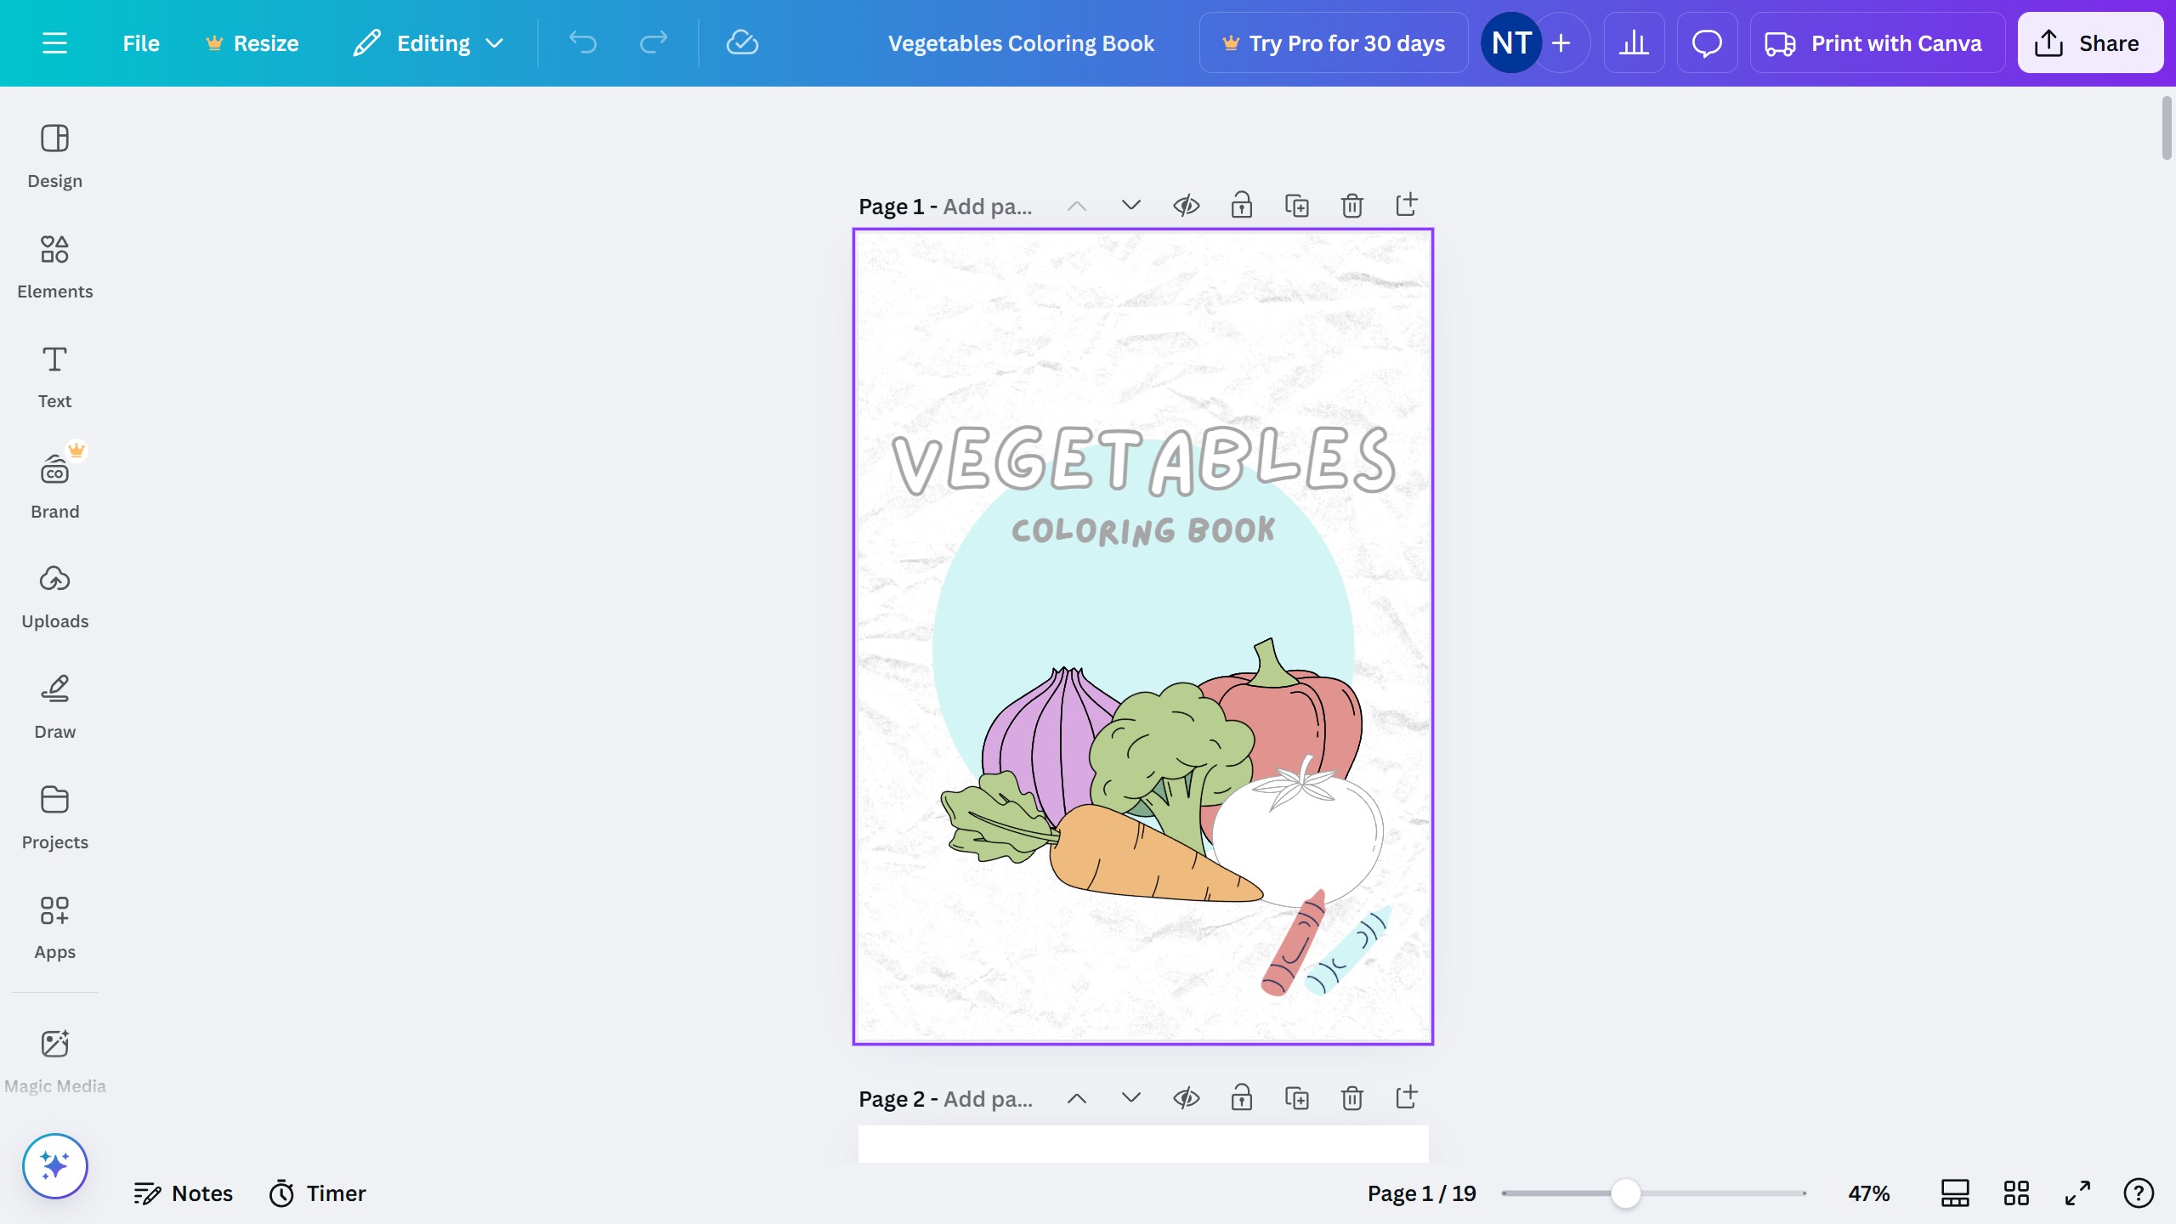The height and width of the screenshot is (1224, 2176).
Task: Open the Uploads panel
Action: (x=54, y=594)
